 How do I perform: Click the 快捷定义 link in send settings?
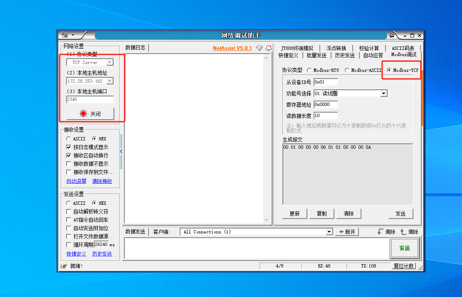pos(77,254)
